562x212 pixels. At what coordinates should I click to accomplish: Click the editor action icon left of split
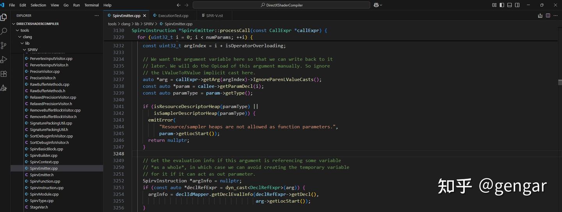540,16
